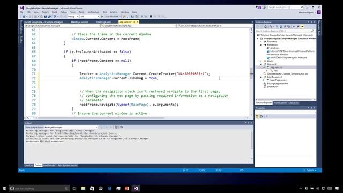Click the Undo toolbar icon
The width and height of the screenshot is (343, 193).
click(55, 17)
